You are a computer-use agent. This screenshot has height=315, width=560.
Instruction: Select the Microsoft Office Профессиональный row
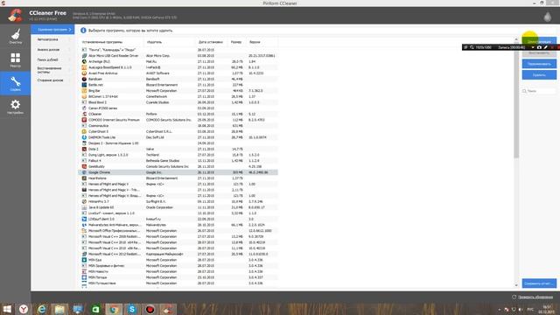click(178, 231)
